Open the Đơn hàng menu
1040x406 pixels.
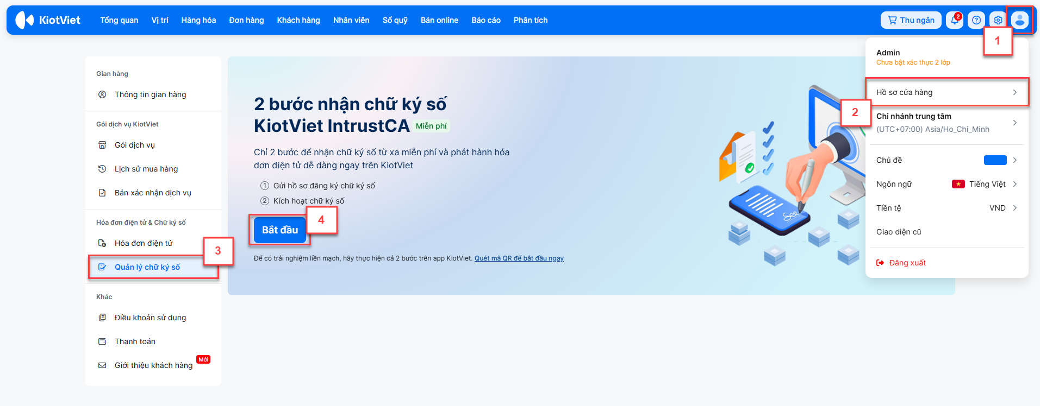pos(246,20)
